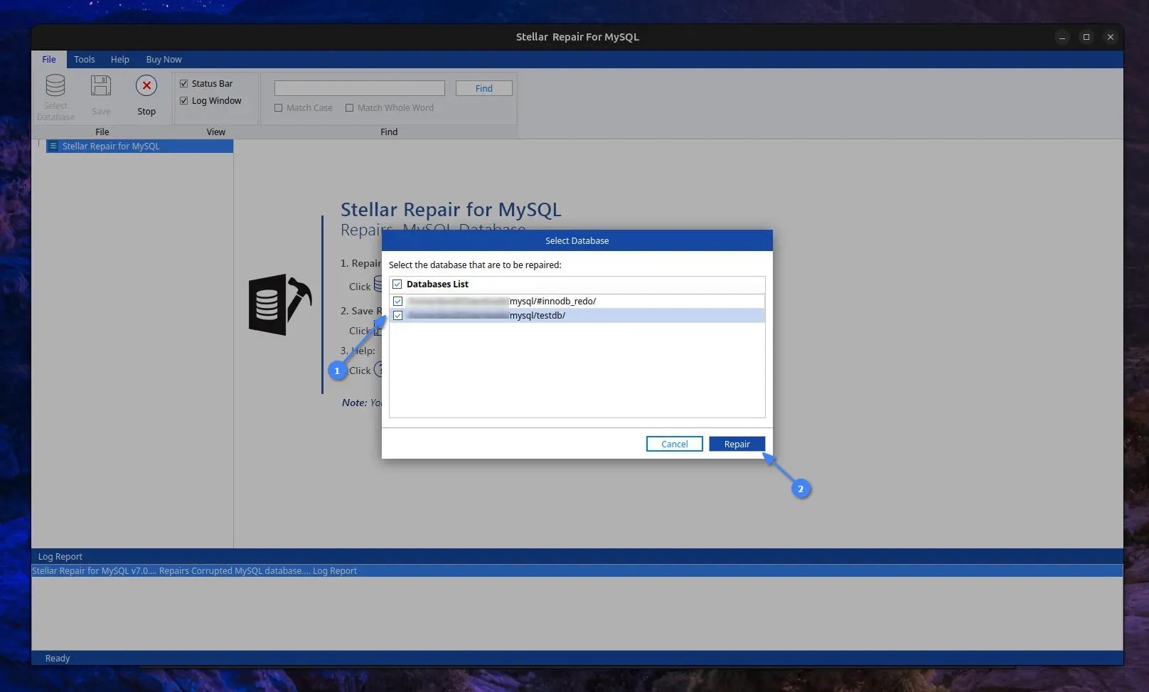Click inside the Find search field
The image size is (1149, 692).
[x=358, y=87]
